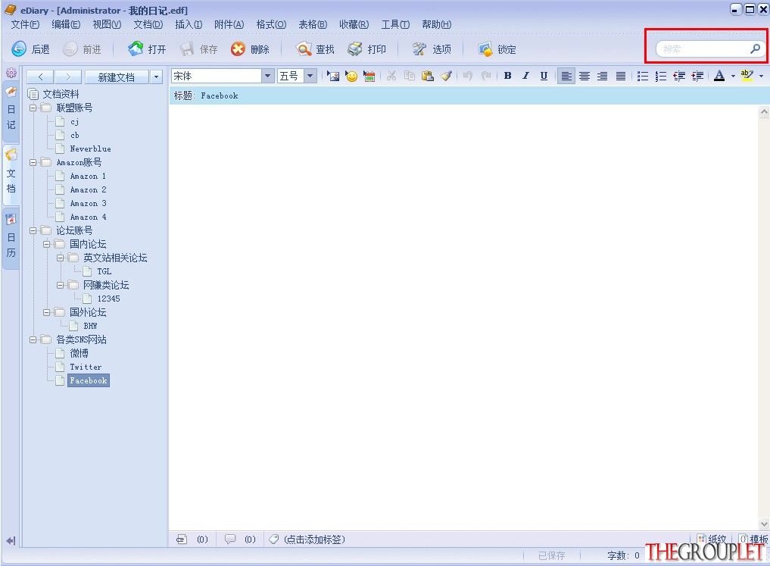Open the Options (选项) dialog
Screen dimensions: 770x566
click(x=432, y=49)
